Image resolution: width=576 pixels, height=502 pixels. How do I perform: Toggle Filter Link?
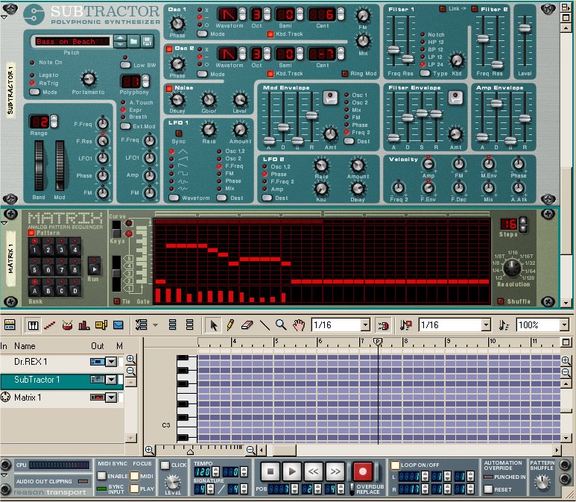[443, 9]
